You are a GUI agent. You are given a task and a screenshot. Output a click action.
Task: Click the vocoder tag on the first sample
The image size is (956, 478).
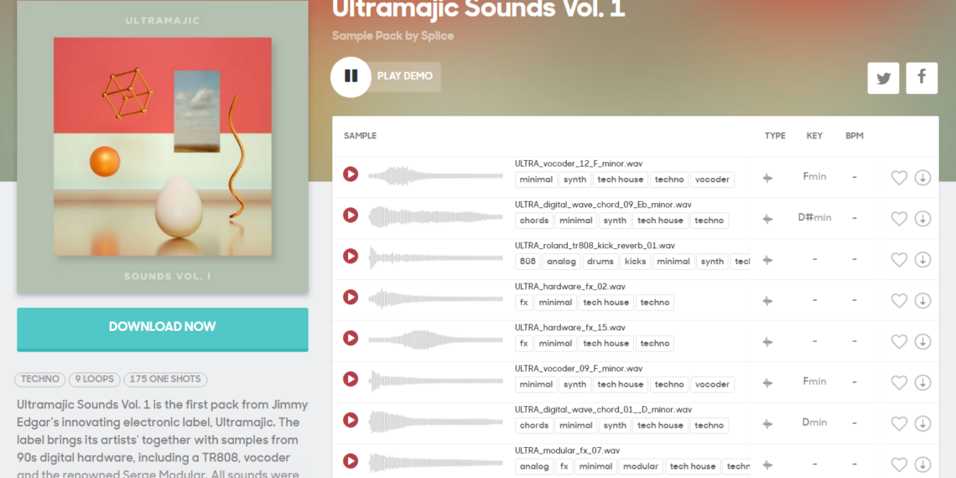(x=712, y=179)
